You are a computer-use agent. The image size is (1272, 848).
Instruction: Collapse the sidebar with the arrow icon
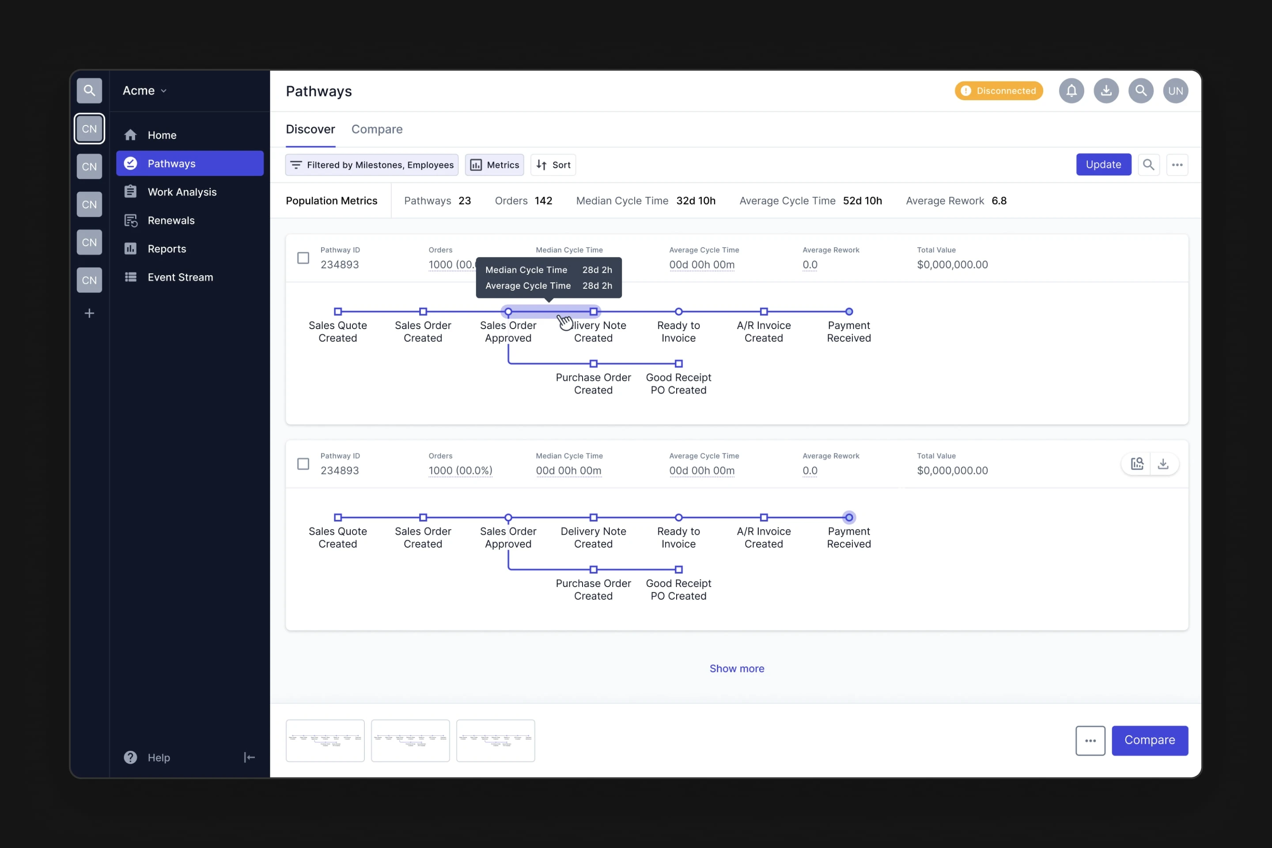click(x=249, y=757)
